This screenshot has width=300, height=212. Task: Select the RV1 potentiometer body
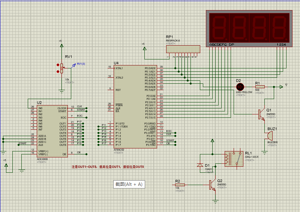(x=61, y=68)
